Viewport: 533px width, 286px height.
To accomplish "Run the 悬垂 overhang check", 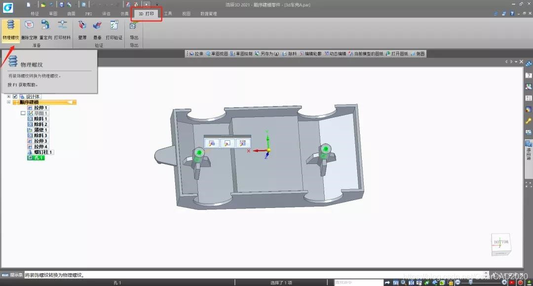I will tap(97, 30).
